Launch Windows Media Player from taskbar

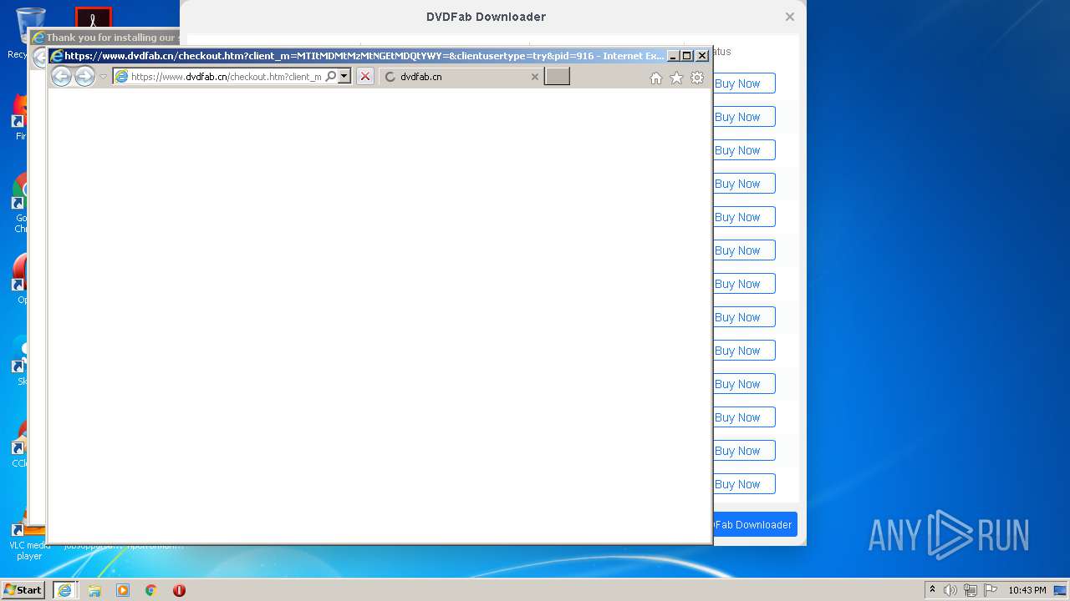[x=123, y=590]
